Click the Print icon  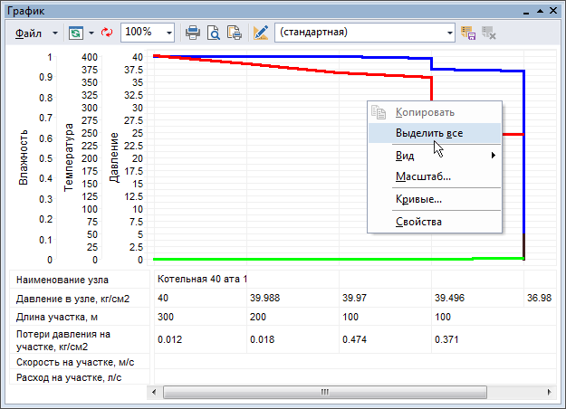(193, 32)
